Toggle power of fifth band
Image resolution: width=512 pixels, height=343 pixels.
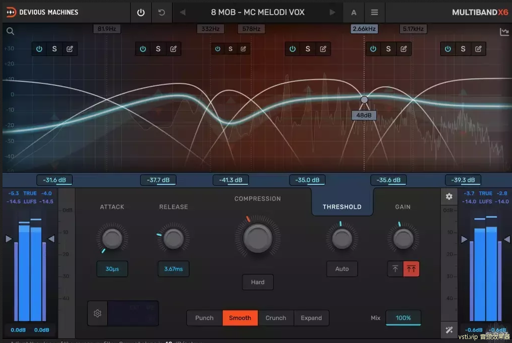[373, 49]
